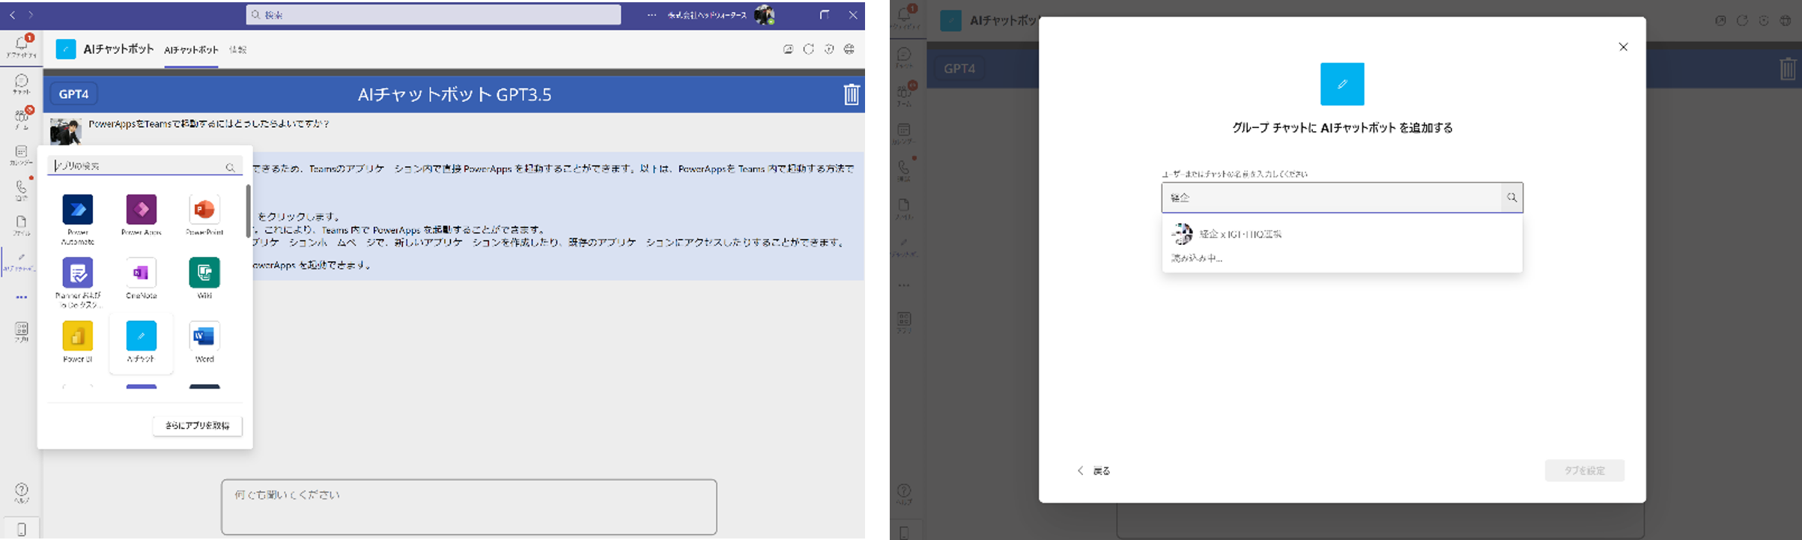Expand more apps ellipsis in left sidebar

coord(22,297)
